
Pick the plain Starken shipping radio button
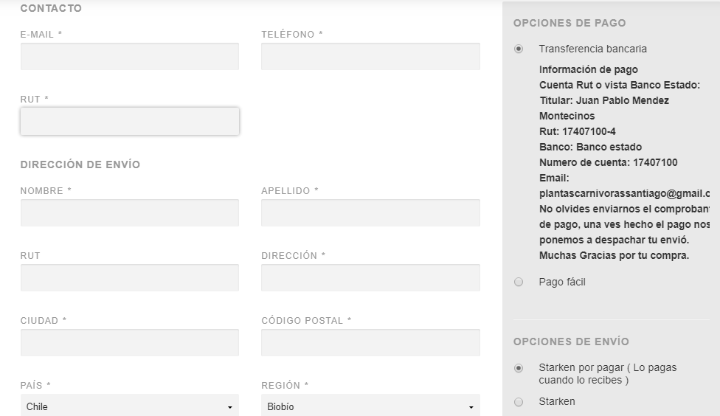pyautogui.click(x=519, y=402)
